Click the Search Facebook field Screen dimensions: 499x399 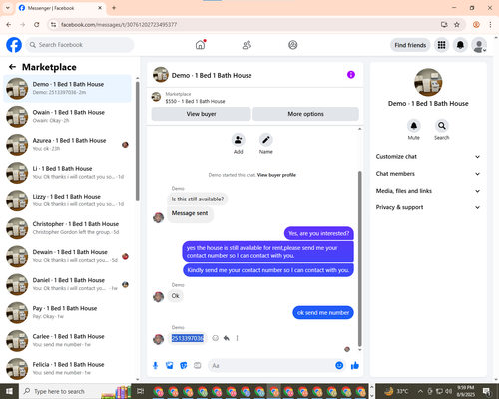pyautogui.click(x=80, y=45)
